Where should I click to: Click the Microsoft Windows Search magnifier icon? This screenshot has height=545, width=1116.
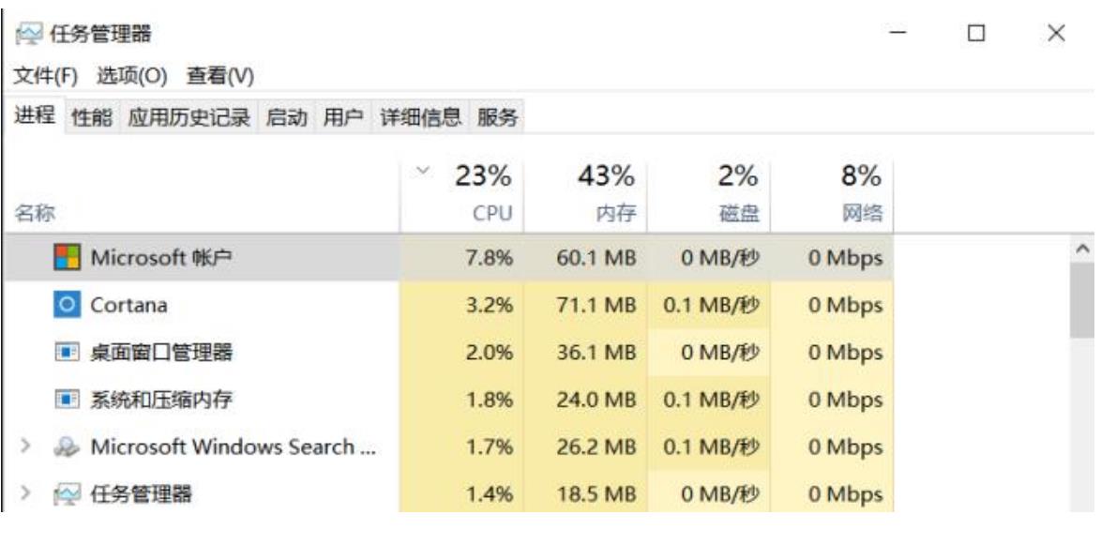(67, 447)
